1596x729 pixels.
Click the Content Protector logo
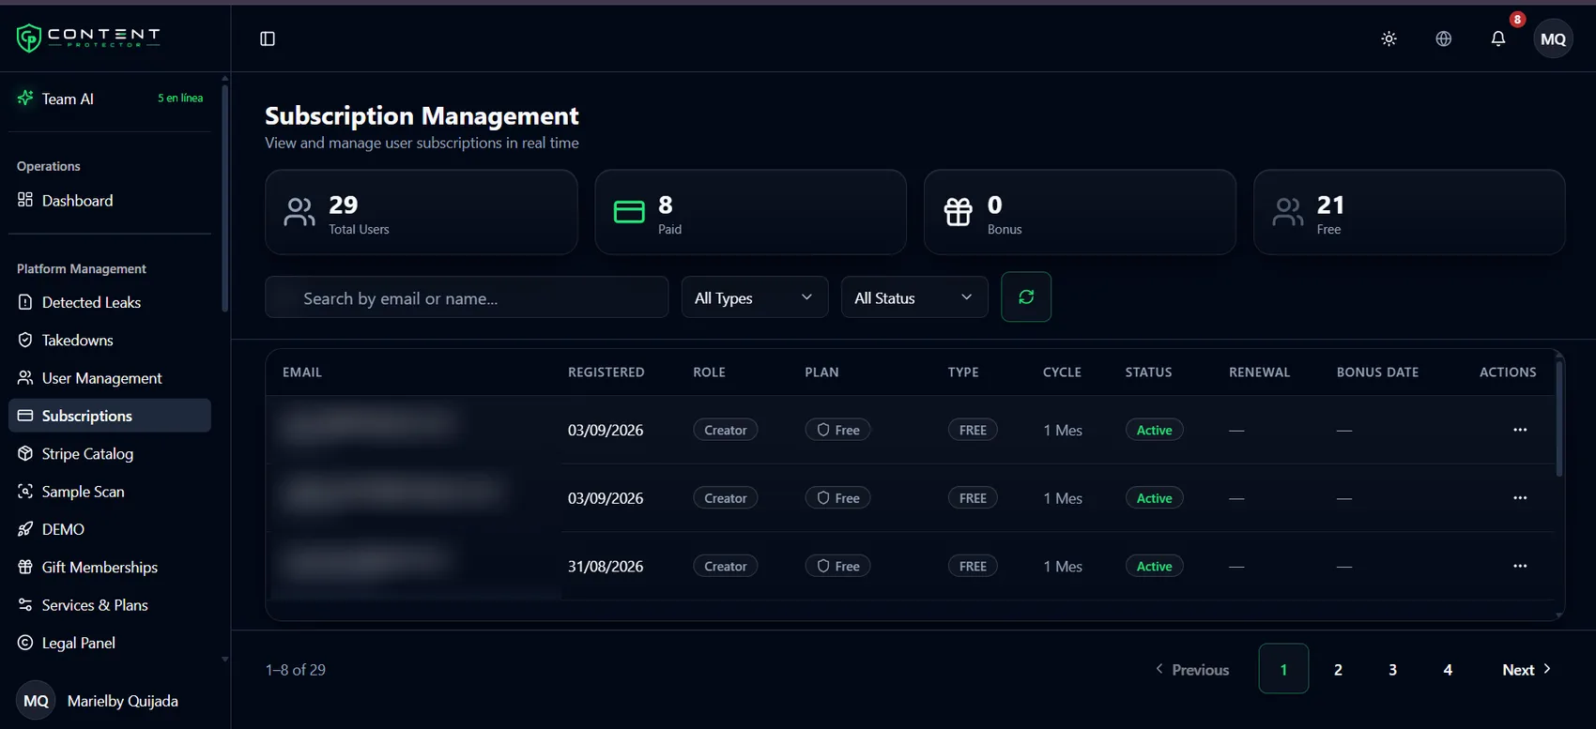tap(88, 38)
